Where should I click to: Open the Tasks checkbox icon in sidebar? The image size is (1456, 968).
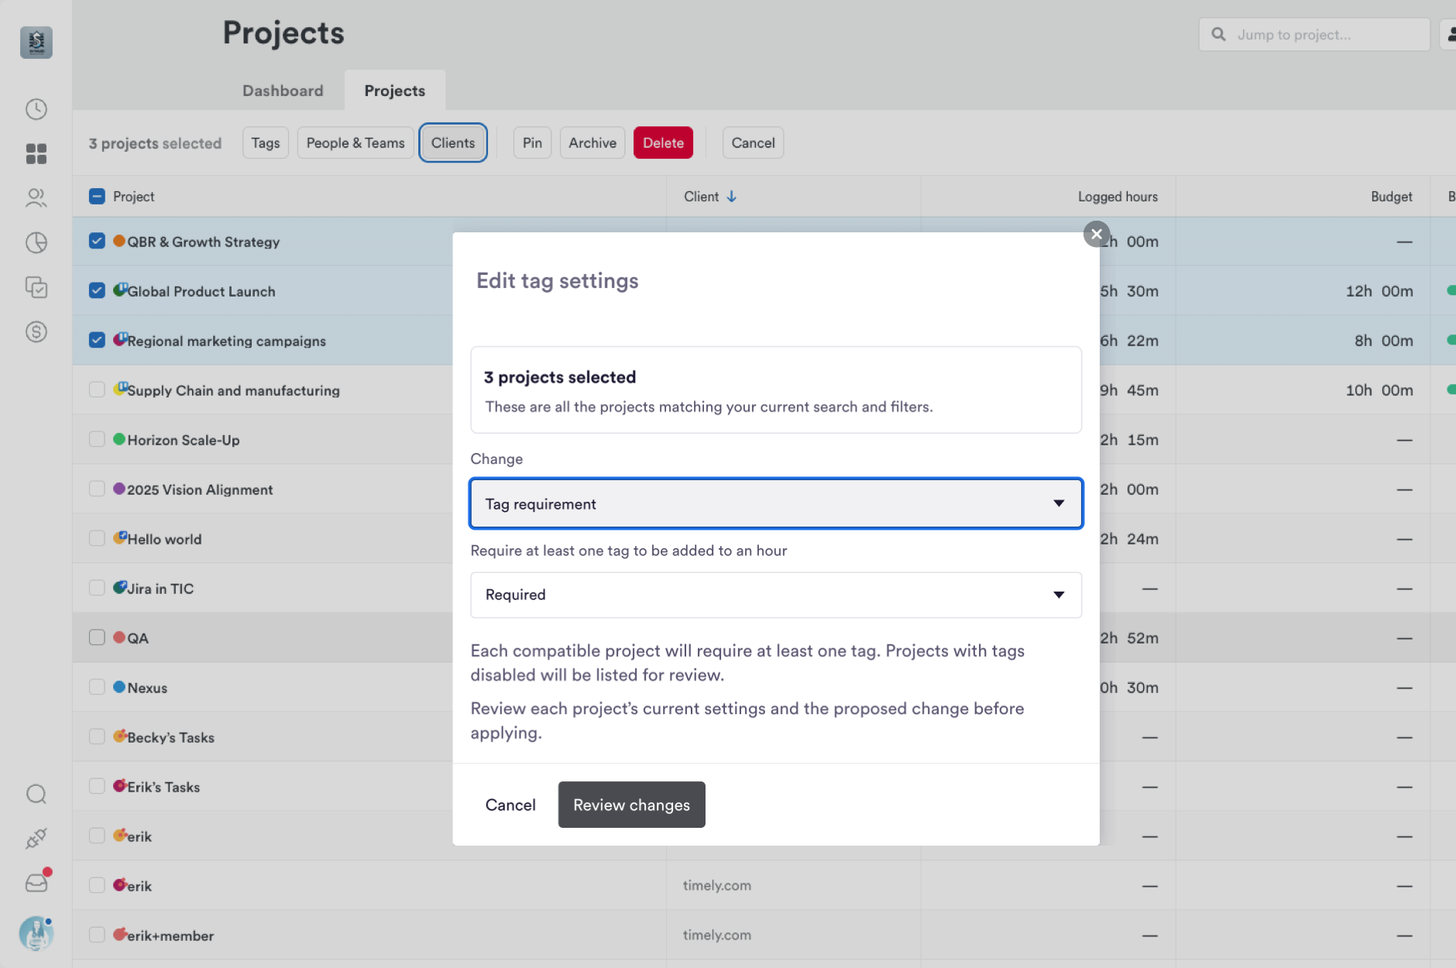[36, 287]
